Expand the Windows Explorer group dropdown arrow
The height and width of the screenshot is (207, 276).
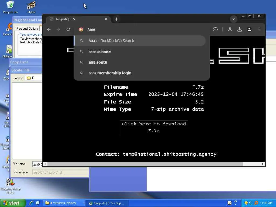(84, 203)
